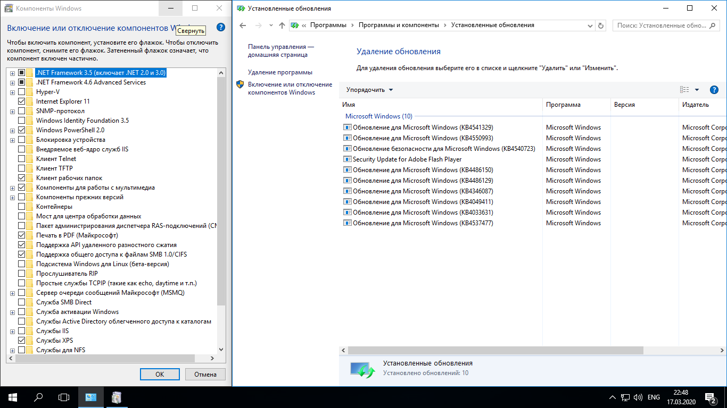Screen dimensions: 727x408
Task: Open Панель управления домашняя страница link
Action: (x=280, y=50)
